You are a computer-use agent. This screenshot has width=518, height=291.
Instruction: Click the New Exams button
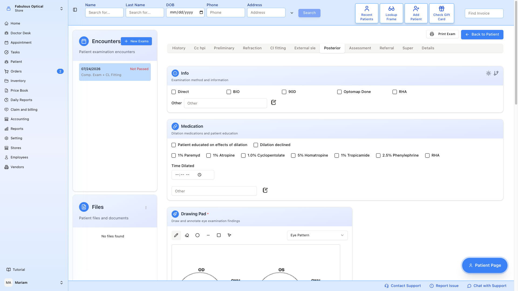tap(137, 41)
